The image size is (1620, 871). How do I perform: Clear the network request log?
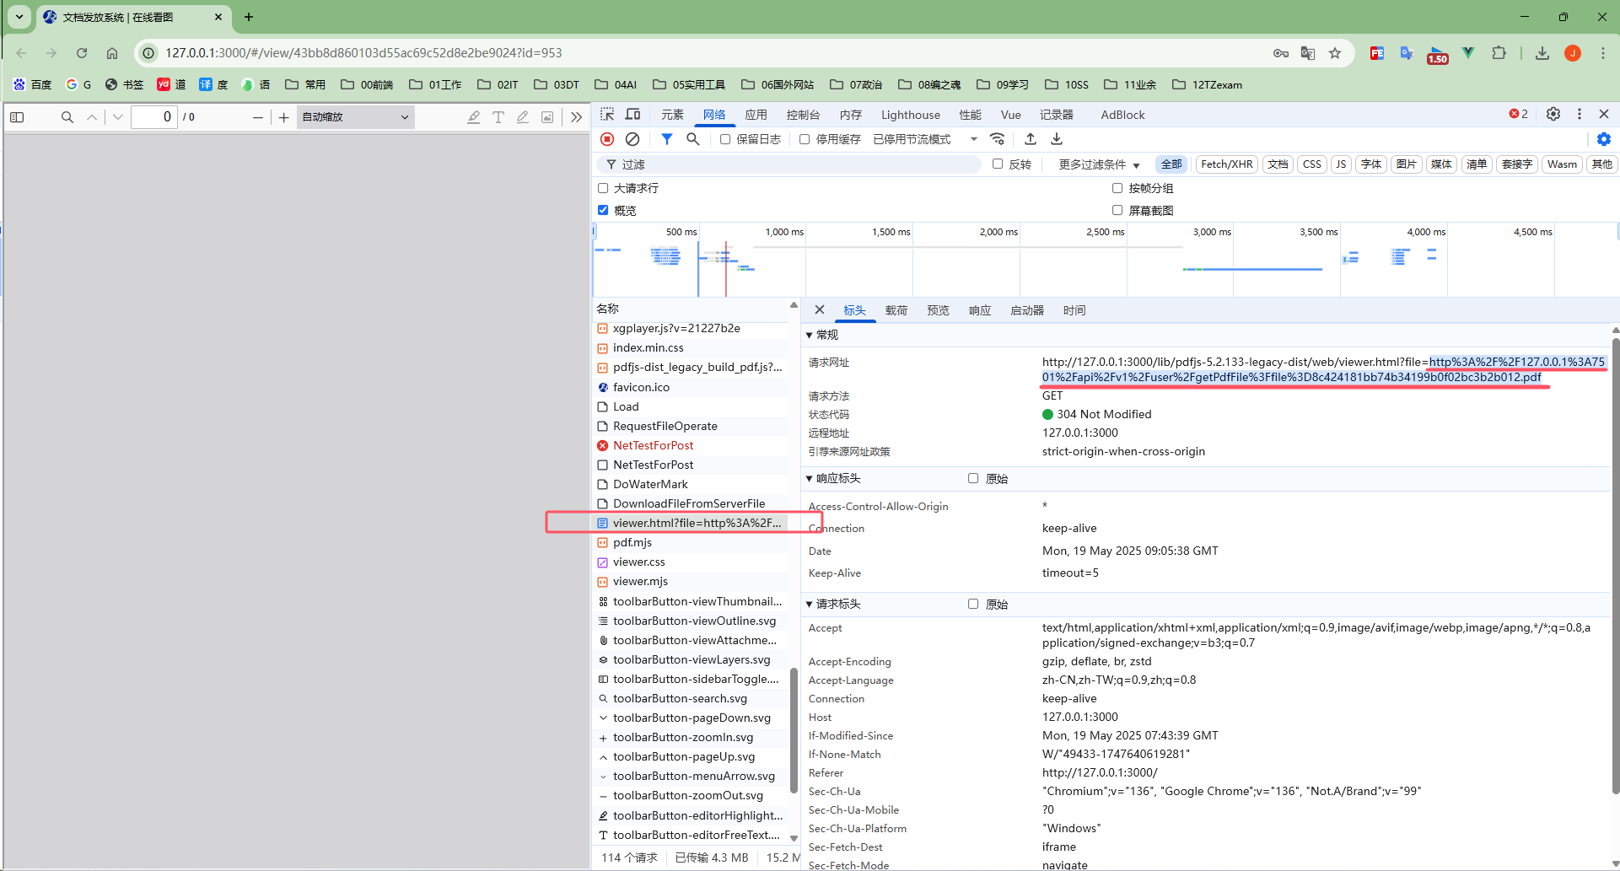633,139
